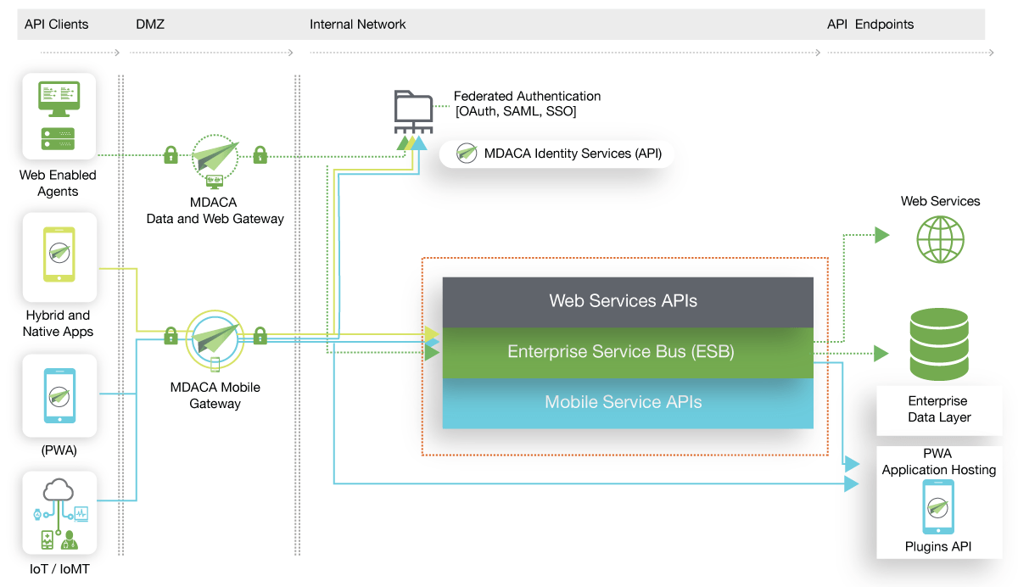
Task: Click the Hybrid and Native Apps label
Action: click(x=58, y=323)
